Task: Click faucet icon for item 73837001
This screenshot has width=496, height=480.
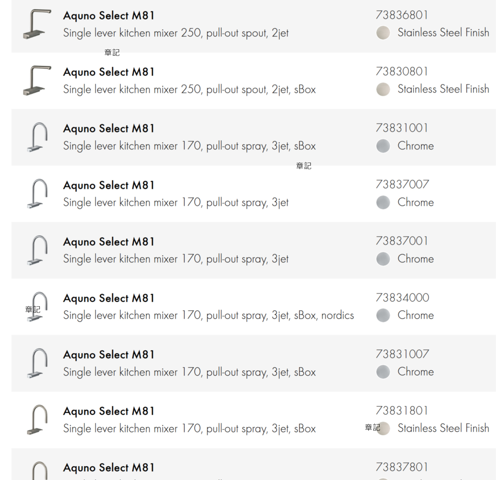Action: (x=38, y=250)
